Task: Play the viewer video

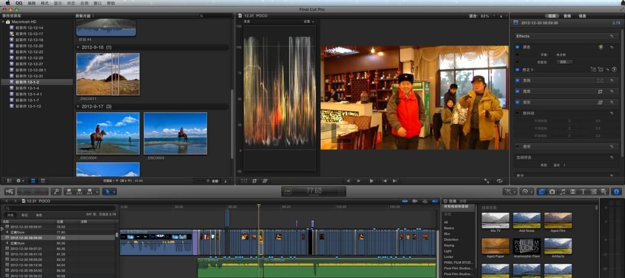Action: 371,181
